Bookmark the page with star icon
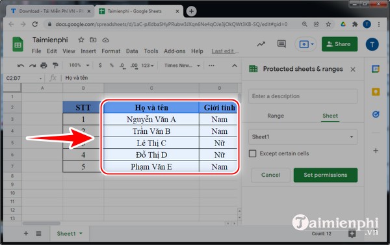The height and width of the screenshot is (245, 390). point(328,24)
